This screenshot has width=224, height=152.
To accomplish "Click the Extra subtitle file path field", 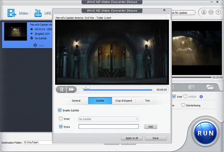I will coord(108,127).
